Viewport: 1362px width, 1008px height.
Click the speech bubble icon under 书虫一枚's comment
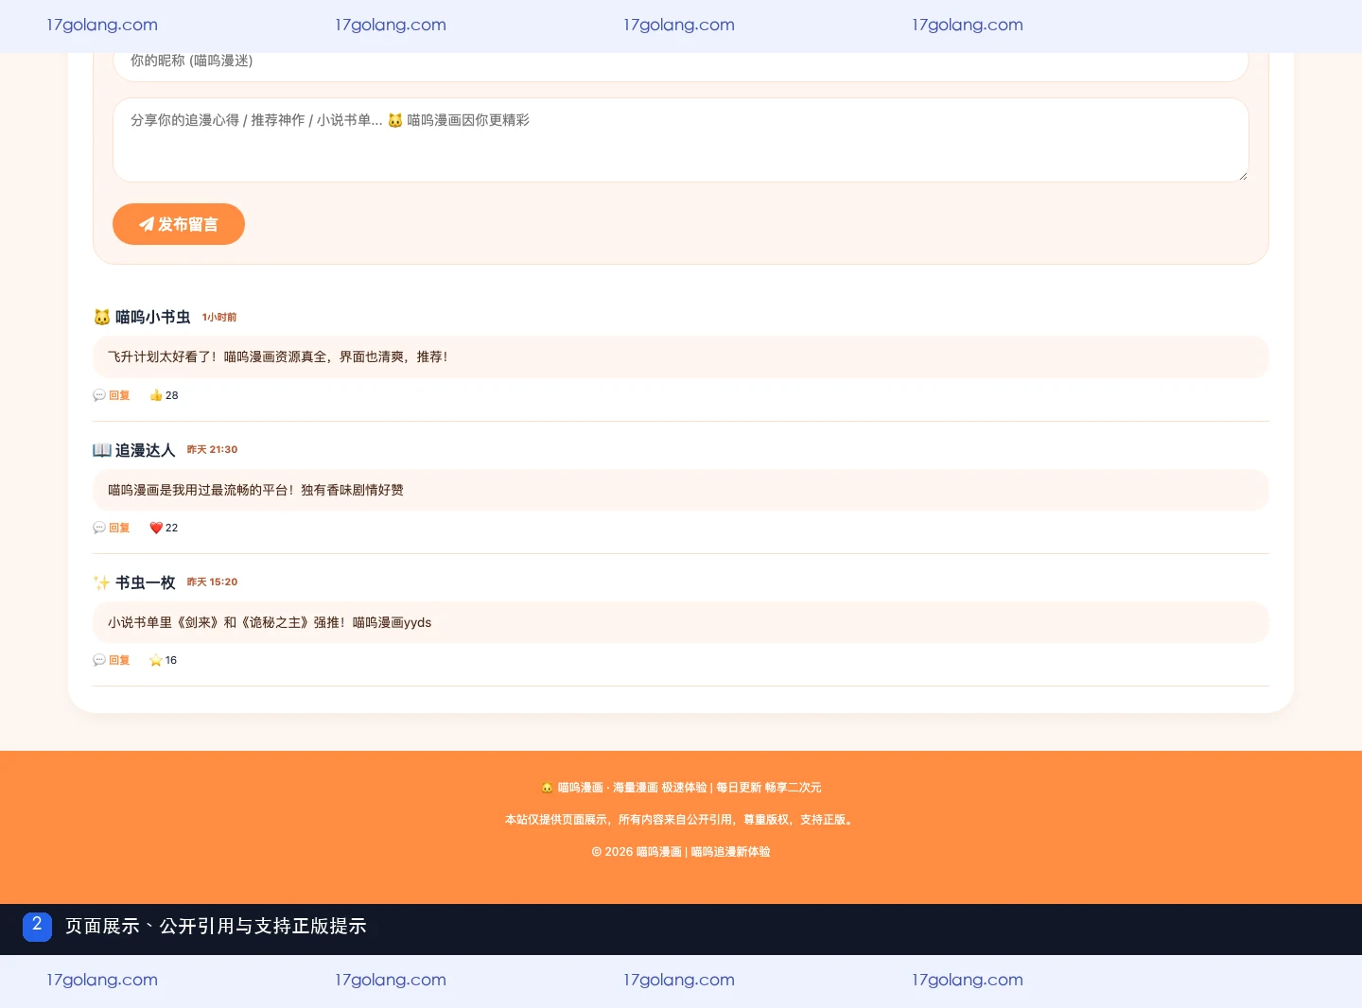pos(99,660)
